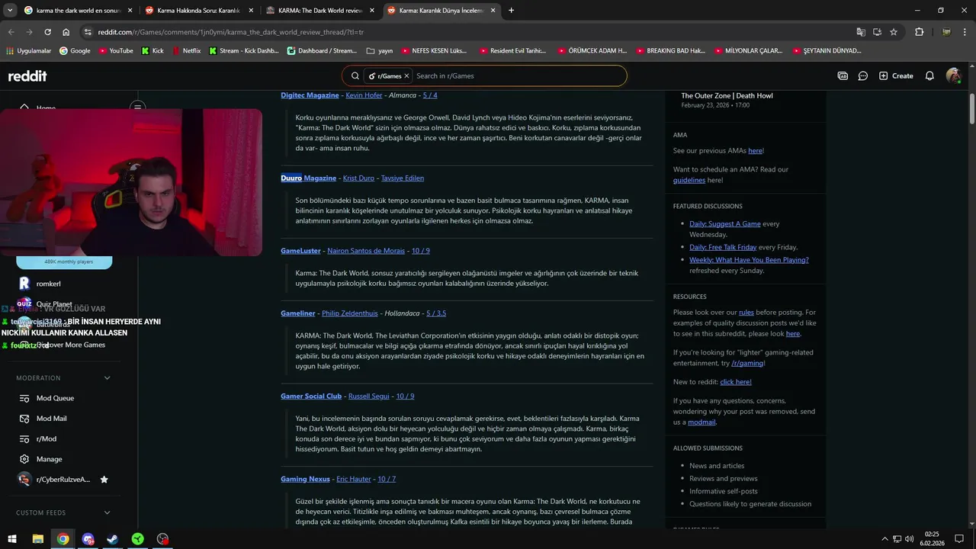The height and width of the screenshot is (549, 976).
Task: Focus the Search in r/Games field
Action: pos(518,75)
